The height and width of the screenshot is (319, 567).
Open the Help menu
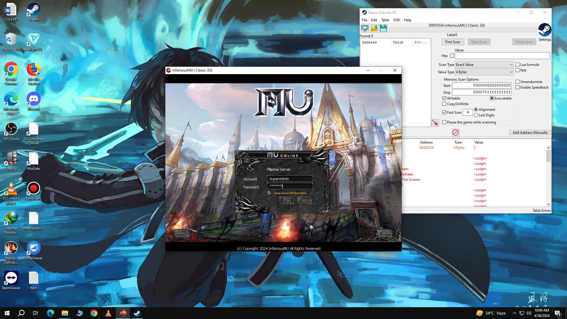click(408, 20)
